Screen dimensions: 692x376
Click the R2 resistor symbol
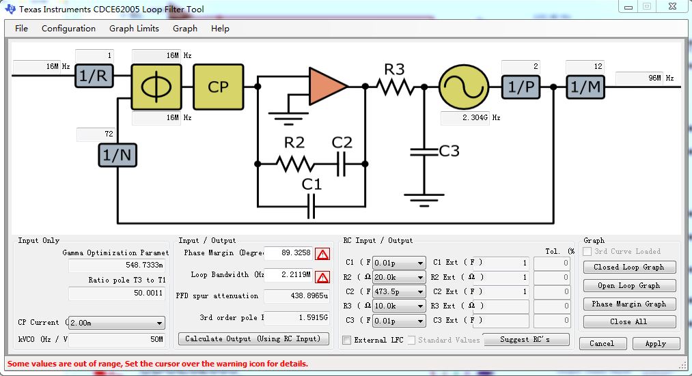point(295,164)
